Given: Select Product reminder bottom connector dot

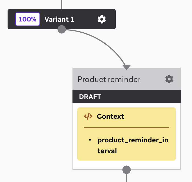Looking at the screenshot, I should tap(127, 170).
